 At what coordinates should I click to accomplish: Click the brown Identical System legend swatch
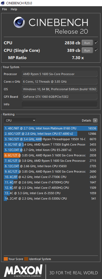coord(26,259)
